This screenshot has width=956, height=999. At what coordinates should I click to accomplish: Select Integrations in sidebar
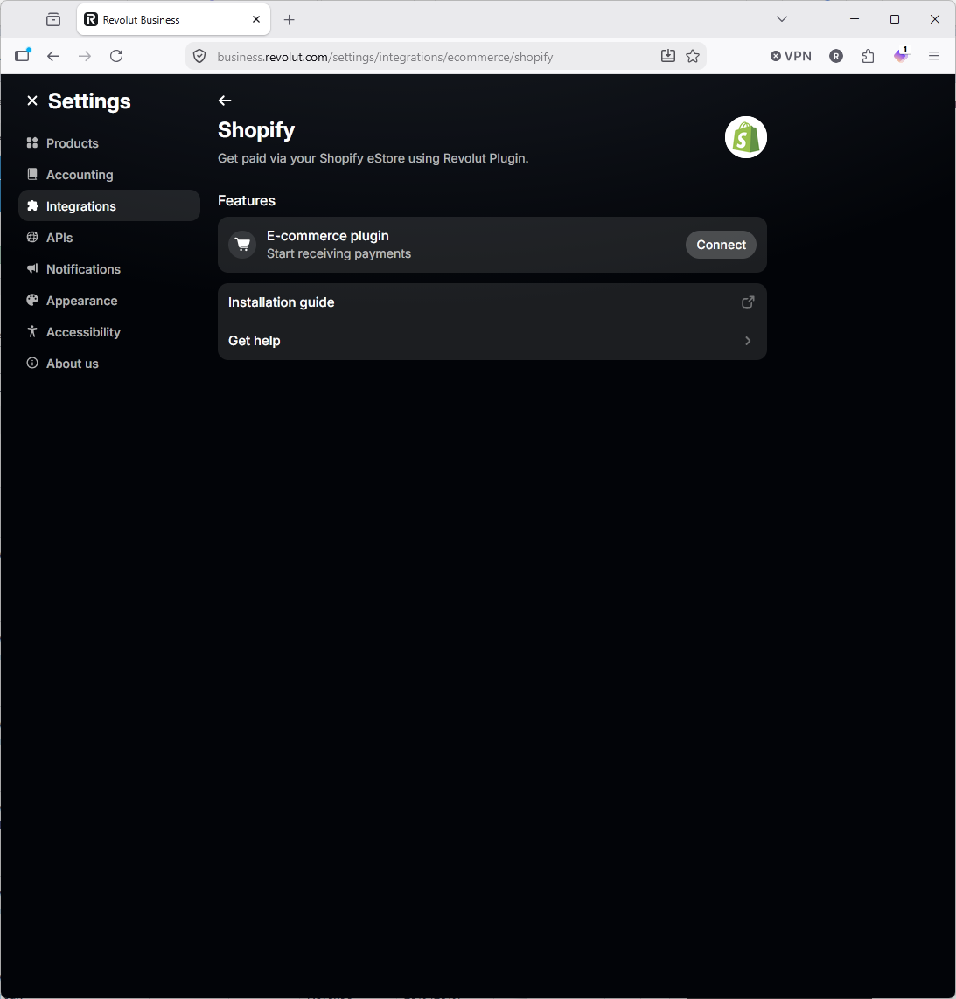109,205
